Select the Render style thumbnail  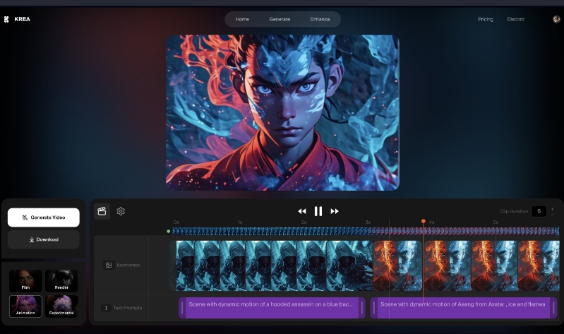[61, 280]
